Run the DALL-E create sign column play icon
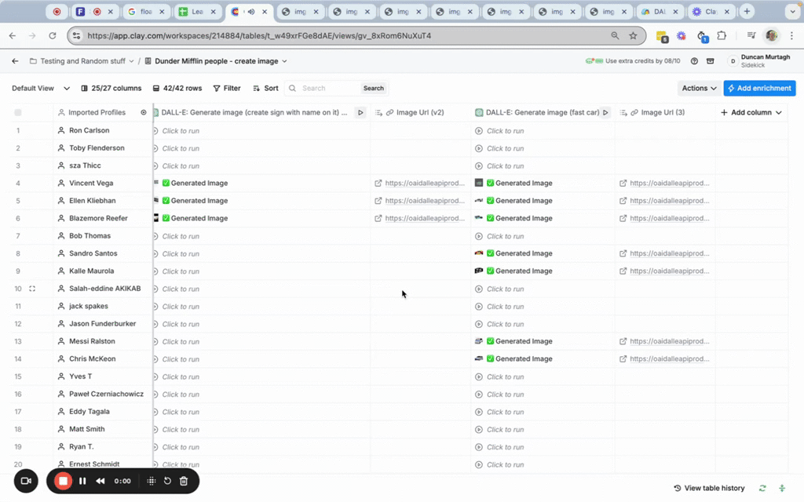This screenshot has height=502, width=804. click(360, 113)
